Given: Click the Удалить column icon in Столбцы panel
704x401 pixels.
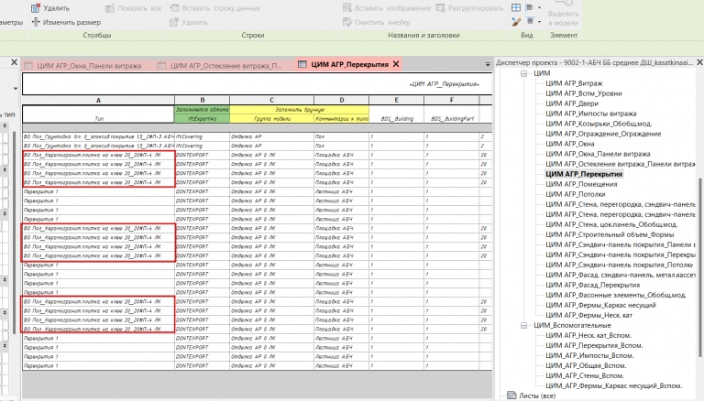Looking at the screenshot, I should point(36,7).
